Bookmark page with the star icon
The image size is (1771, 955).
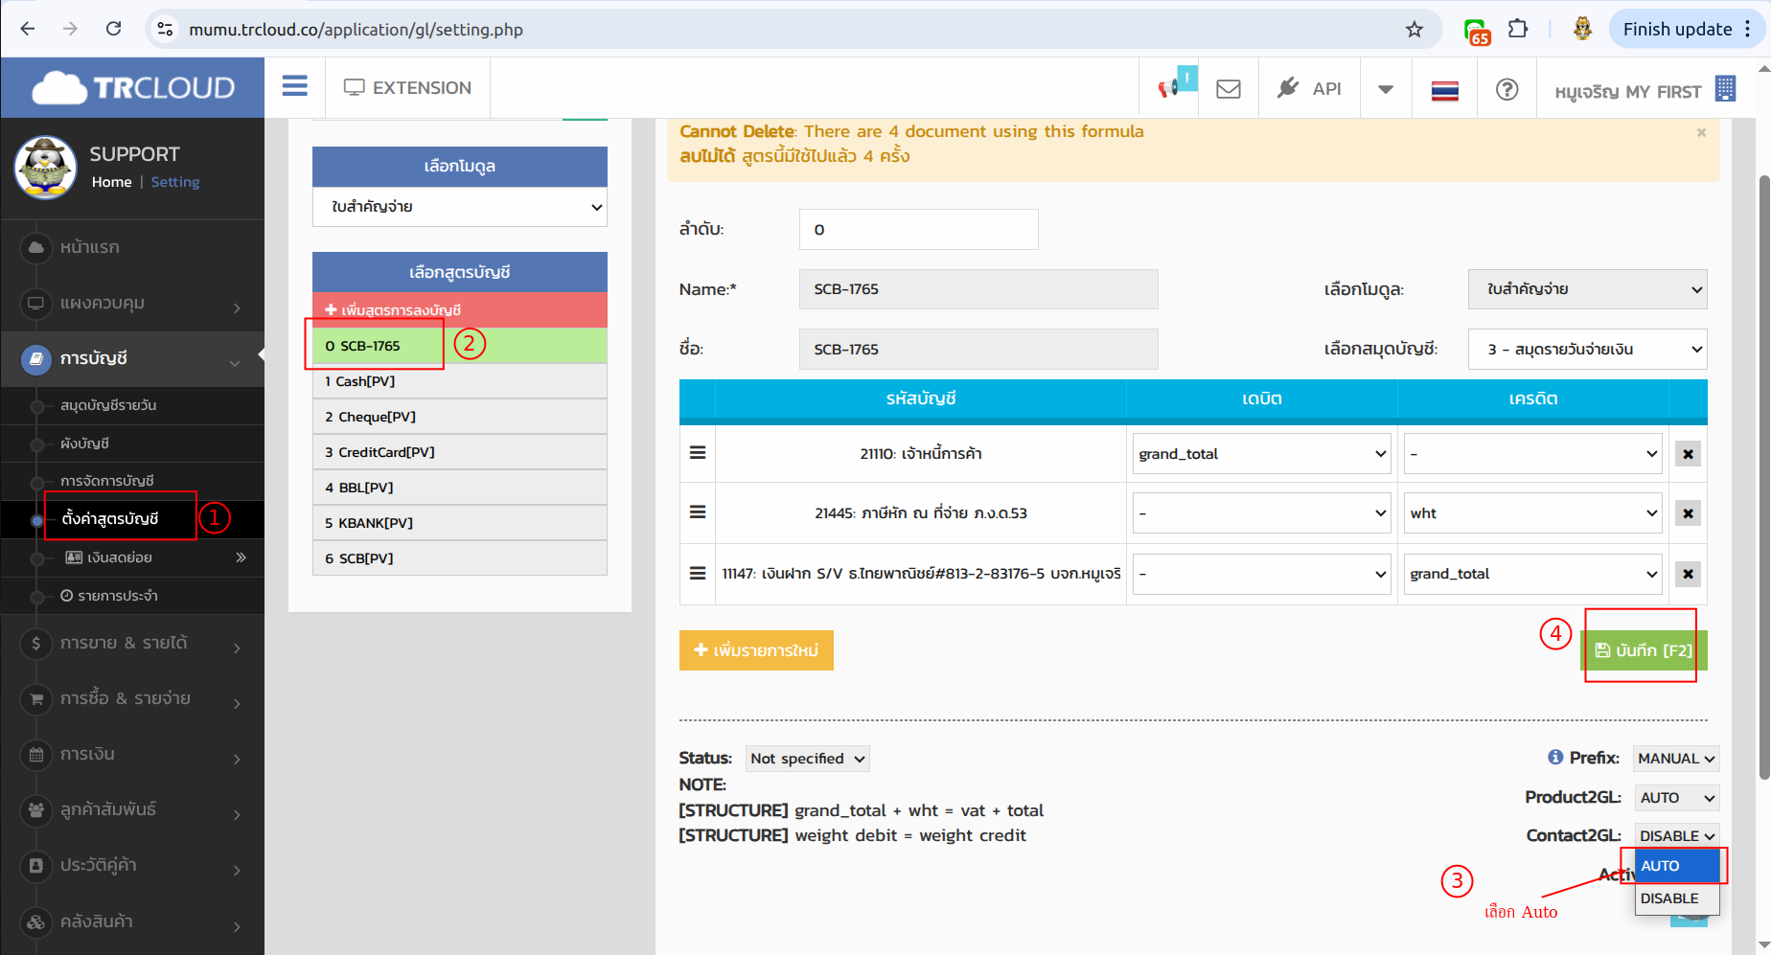1414,30
